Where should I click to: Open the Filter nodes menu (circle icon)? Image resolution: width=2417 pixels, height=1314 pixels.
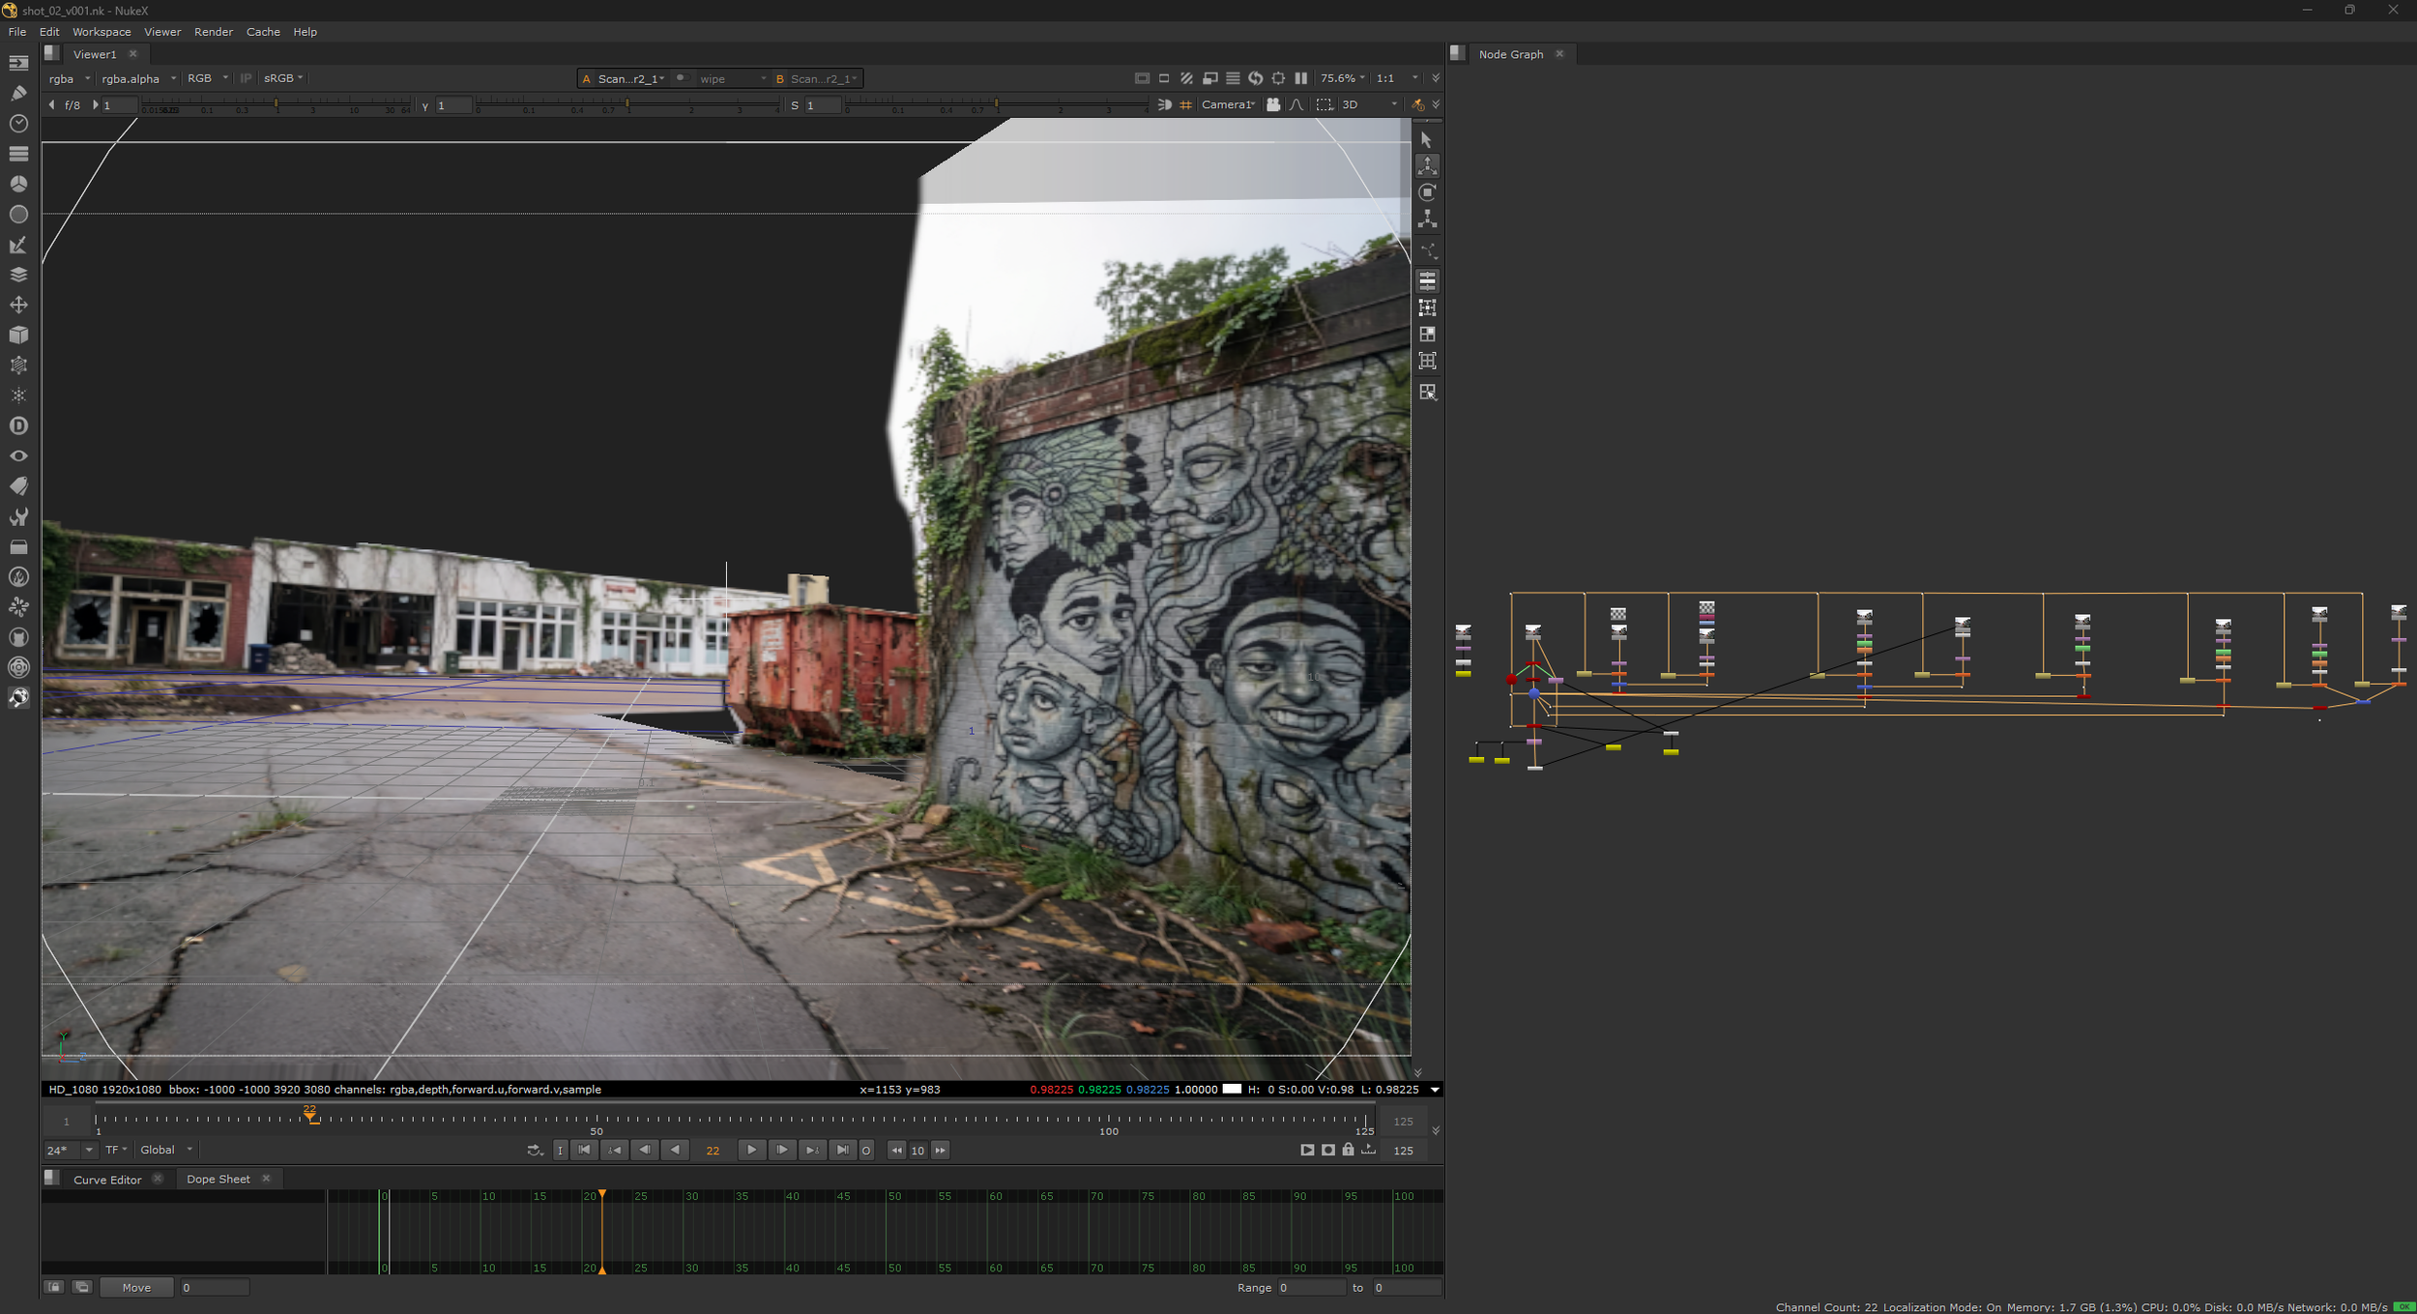pos(18,214)
